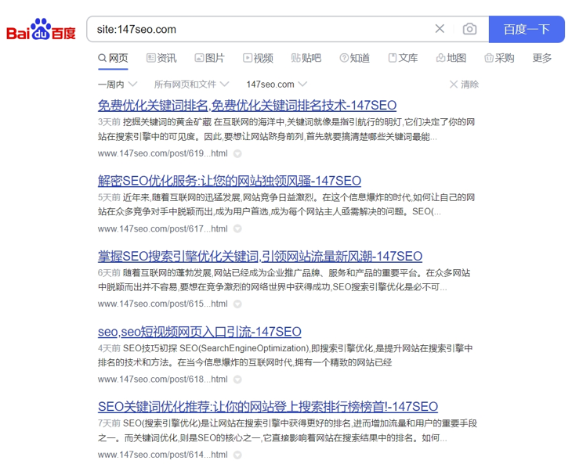Click the small arrow icon beside www.147seo.com/post/617 URL
This screenshot has width=572, height=464.
tap(237, 229)
